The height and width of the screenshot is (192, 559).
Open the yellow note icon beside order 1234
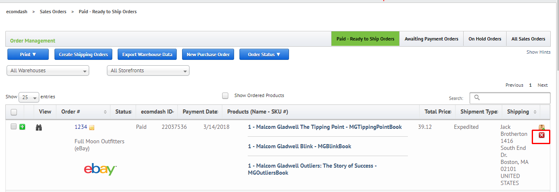(92, 128)
